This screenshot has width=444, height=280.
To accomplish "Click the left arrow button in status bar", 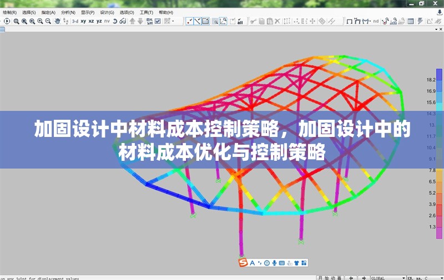I will pos(351,278).
